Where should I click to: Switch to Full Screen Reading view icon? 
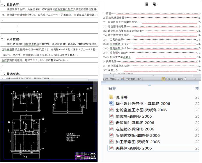(x=166, y=79)
